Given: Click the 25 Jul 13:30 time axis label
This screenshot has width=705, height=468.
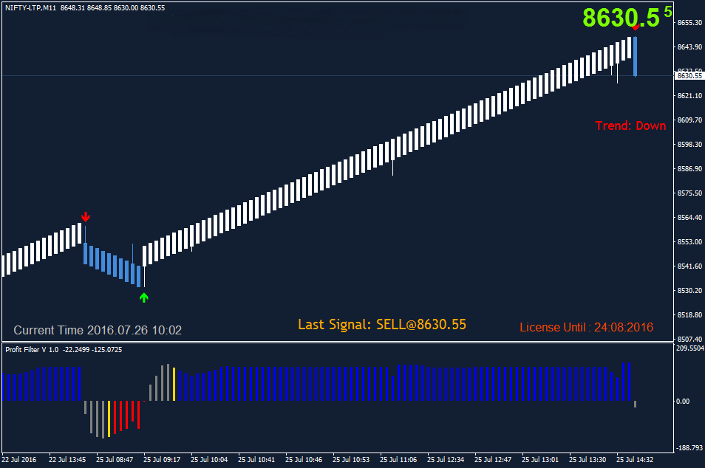Looking at the screenshot, I should [x=587, y=459].
